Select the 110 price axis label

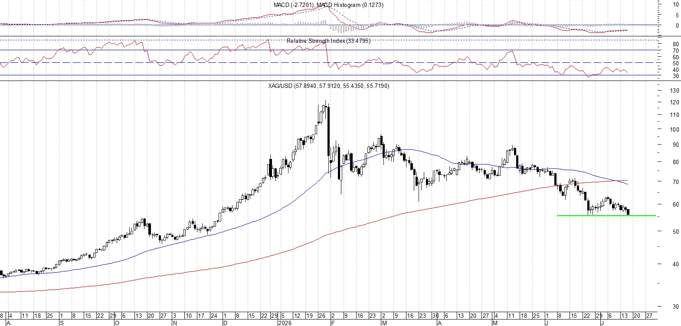674,115
